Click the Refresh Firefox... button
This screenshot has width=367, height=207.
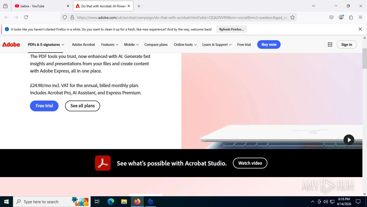coord(232,29)
